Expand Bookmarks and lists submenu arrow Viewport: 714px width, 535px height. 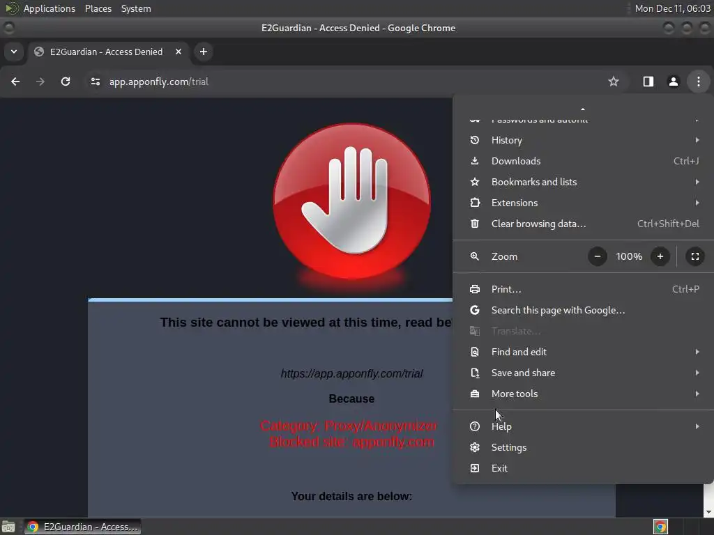click(x=697, y=182)
